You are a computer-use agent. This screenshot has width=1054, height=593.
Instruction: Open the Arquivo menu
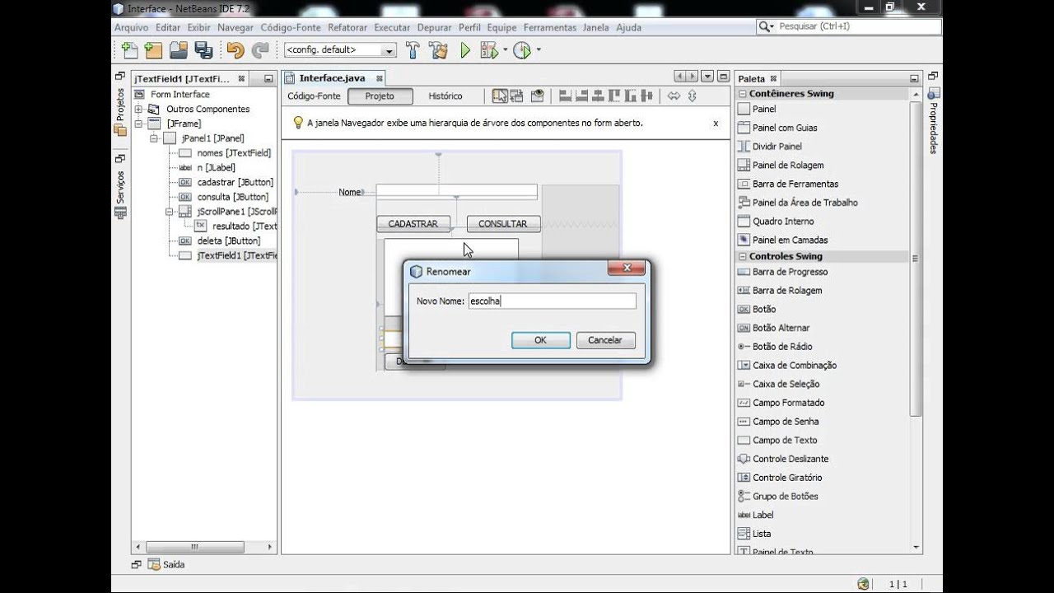132,27
